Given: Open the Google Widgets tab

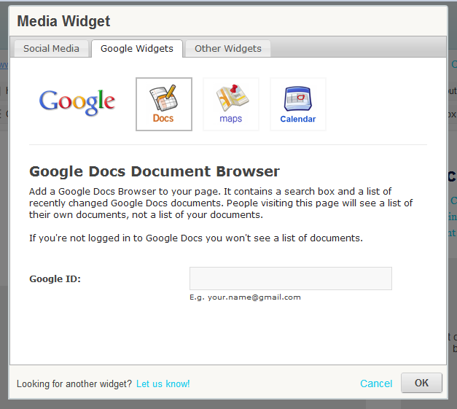Looking at the screenshot, I should [x=137, y=48].
